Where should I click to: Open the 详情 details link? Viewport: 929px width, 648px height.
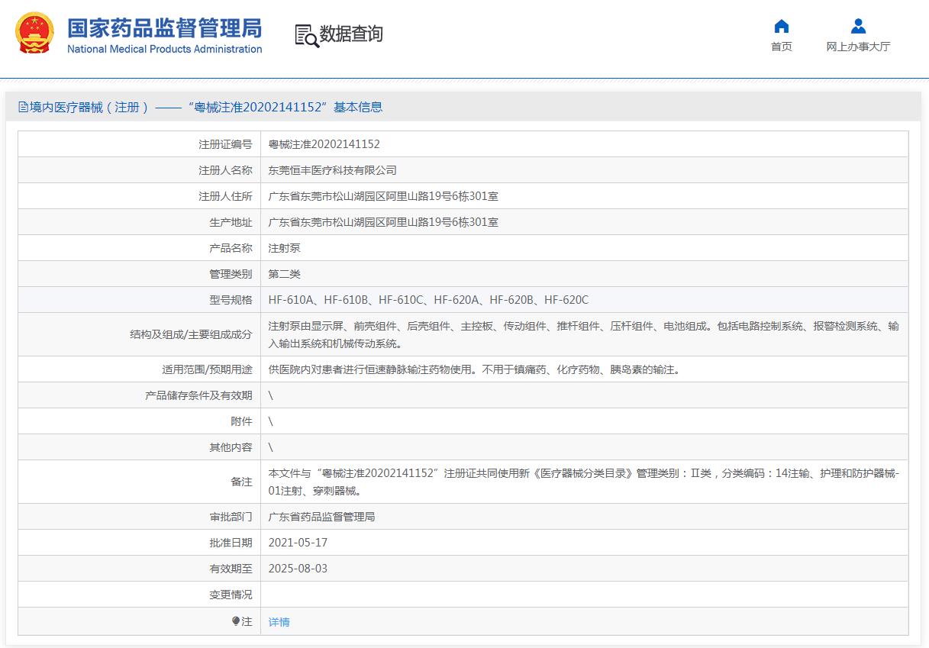[x=279, y=622]
